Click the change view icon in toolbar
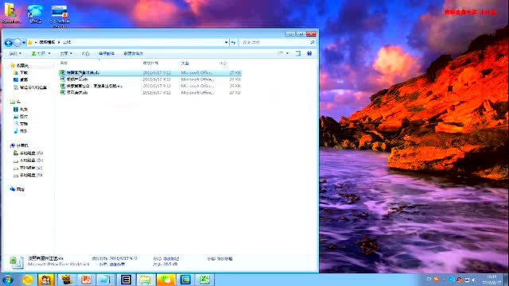The width and height of the screenshot is (509, 286). (x=281, y=53)
